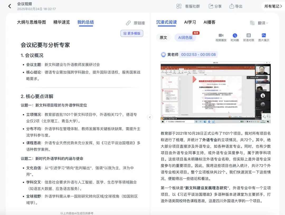Click the heading 1. 会议概况
This screenshot has height=215, width=285.
32,55
